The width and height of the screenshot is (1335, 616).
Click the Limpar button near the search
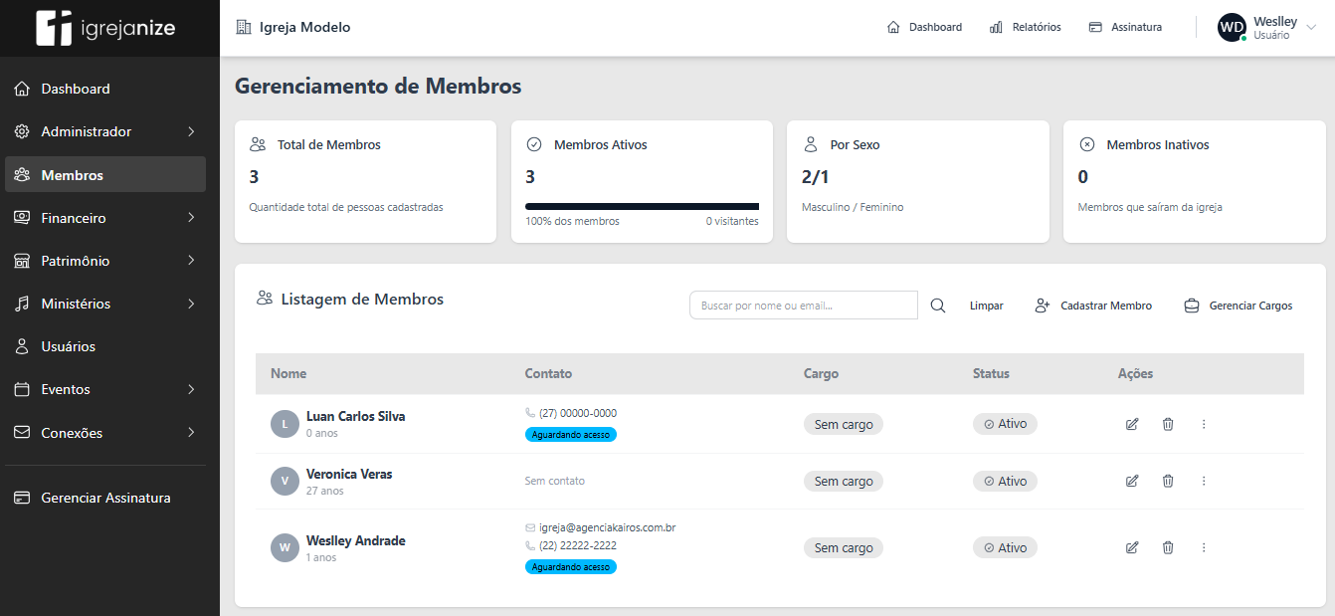986,306
